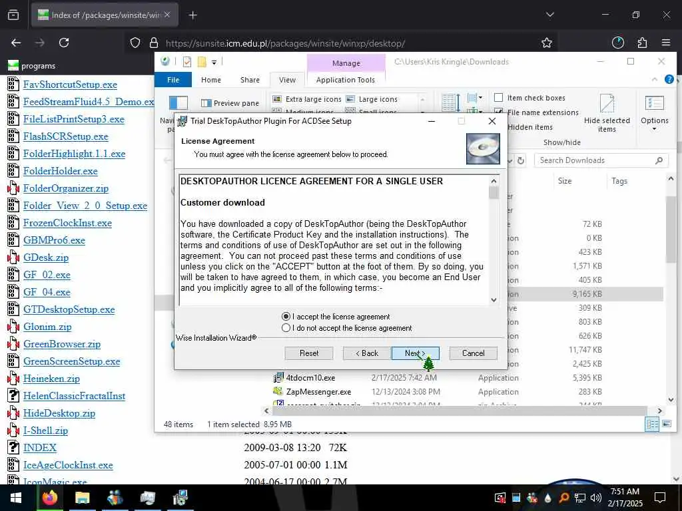682x511 pixels.
Task: Switch to the Share ribbon tab
Action: pos(250,80)
